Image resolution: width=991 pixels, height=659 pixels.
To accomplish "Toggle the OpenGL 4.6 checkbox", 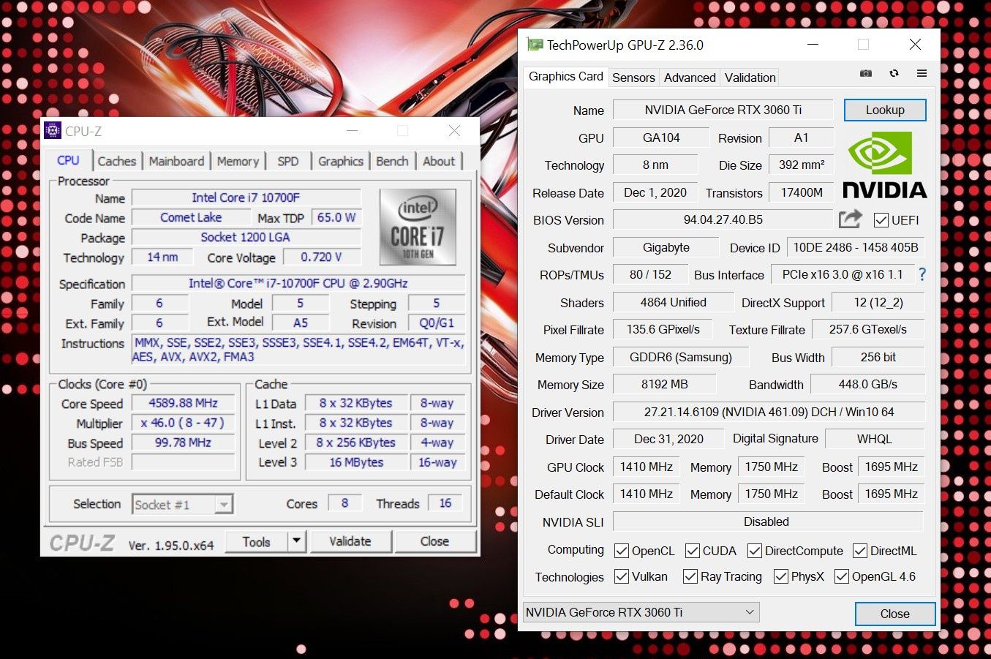I will [841, 576].
